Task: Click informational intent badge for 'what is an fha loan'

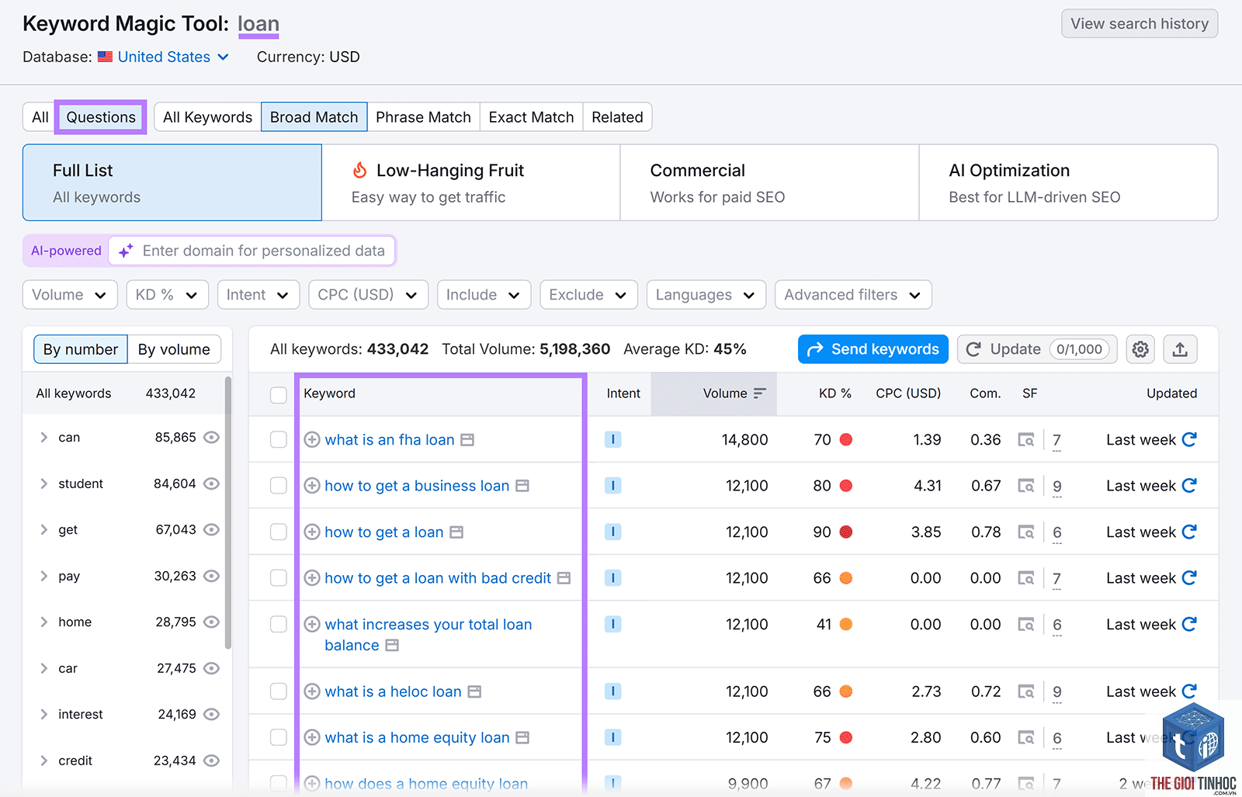Action: point(613,440)
